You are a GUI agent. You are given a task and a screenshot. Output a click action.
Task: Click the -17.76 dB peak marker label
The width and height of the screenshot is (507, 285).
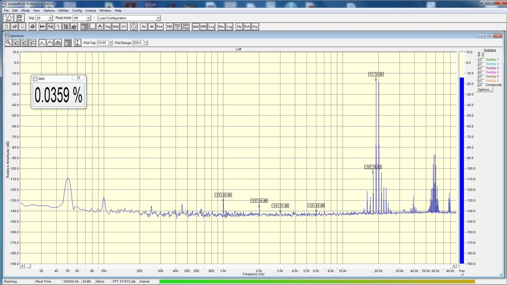click(x=376, y=74)
